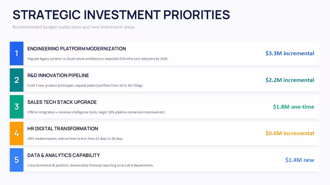Viewport: 330px width, 185px height.
Task: Click the Engineering Platform Modernization heading
Action: 77,49
